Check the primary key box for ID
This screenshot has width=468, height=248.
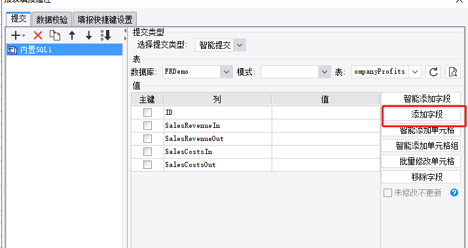coord(147,112)
